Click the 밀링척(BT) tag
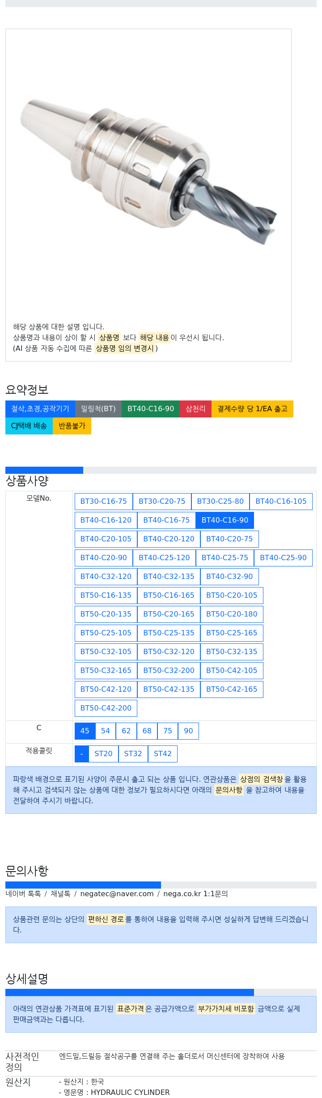 98,409
